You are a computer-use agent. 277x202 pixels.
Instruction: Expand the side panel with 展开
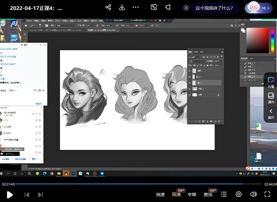pos(271,114)
